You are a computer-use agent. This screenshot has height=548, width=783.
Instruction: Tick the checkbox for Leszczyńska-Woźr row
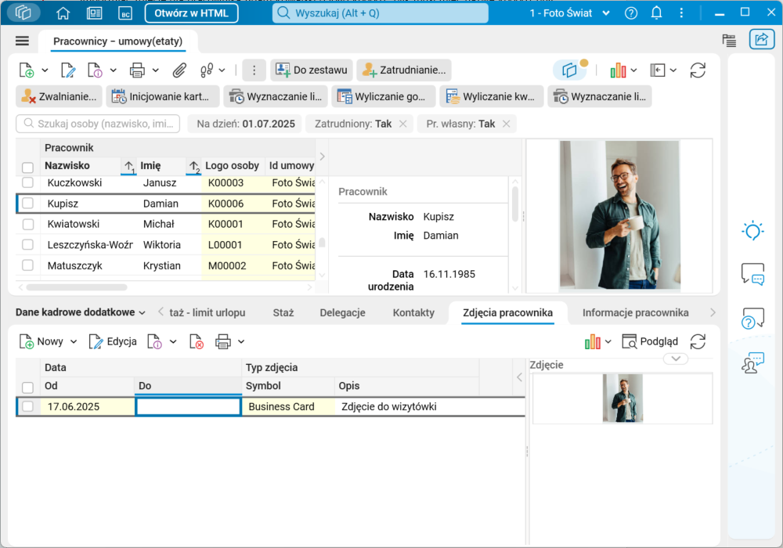click(27, 244)
